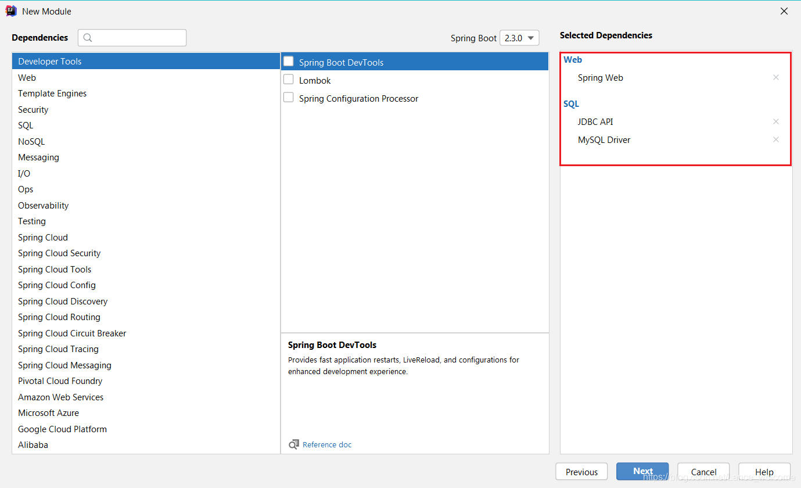Click the SQL group header in Selected Dependencies

[571, 103]
